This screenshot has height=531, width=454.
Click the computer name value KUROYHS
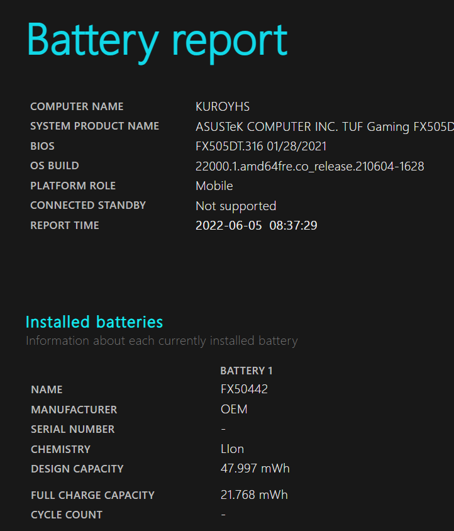(223, 107)
